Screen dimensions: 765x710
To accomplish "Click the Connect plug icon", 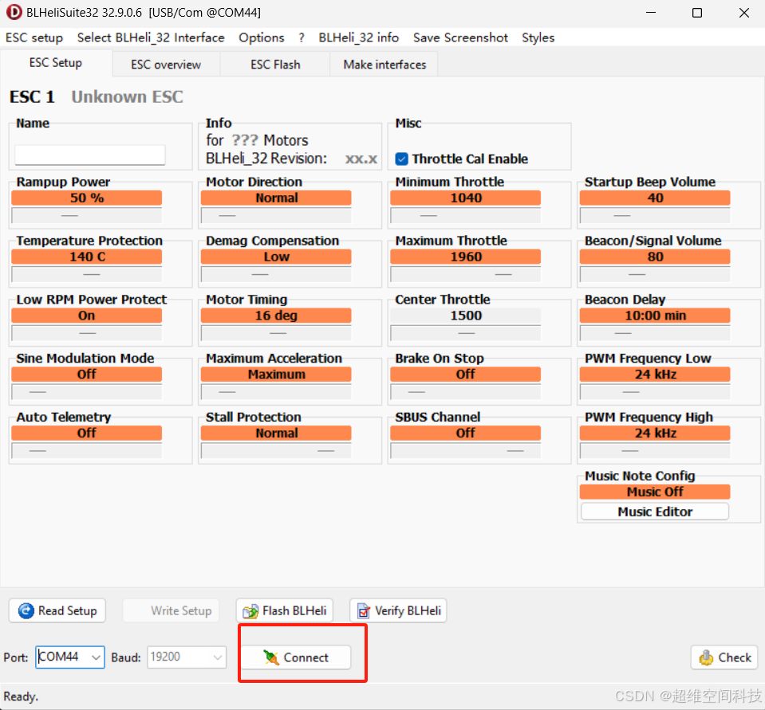I will (270, 657).
